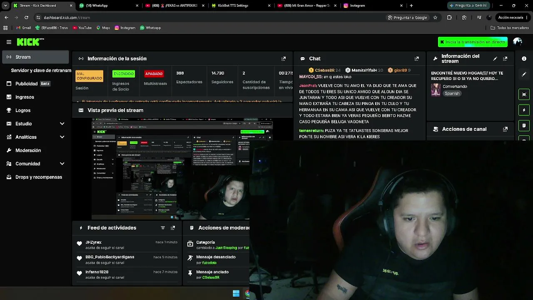This screenshot has height=300, width=533.
Task: Pop out the Chat panel
Action: [416, 59]
